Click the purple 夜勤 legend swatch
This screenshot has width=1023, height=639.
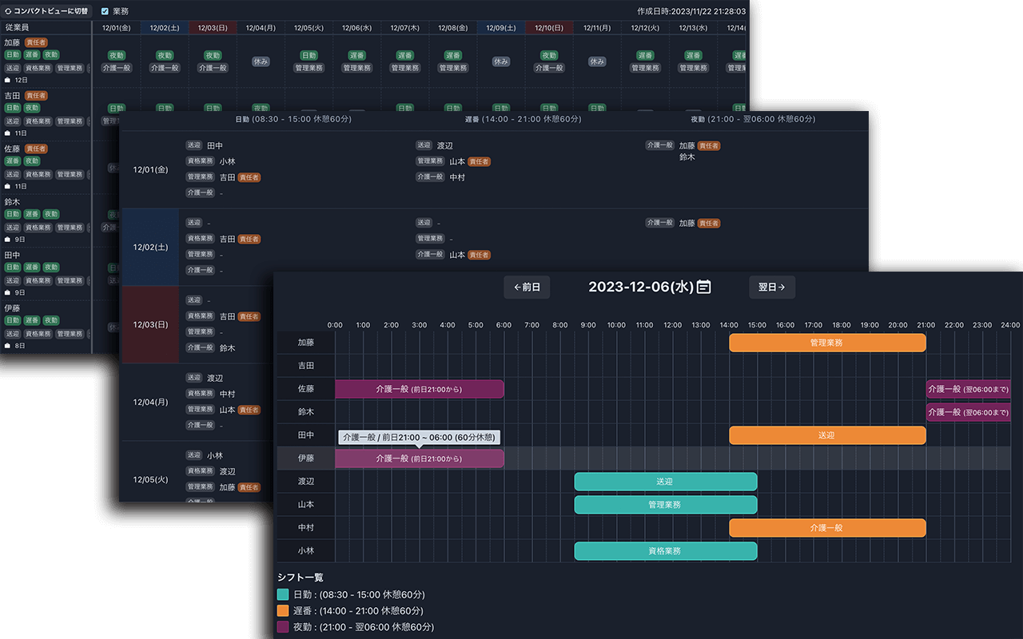[283, 627]
